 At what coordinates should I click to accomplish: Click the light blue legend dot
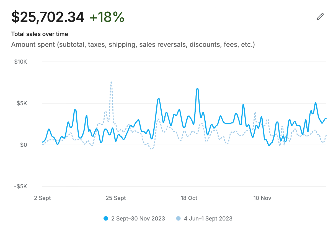click(179, 219)
